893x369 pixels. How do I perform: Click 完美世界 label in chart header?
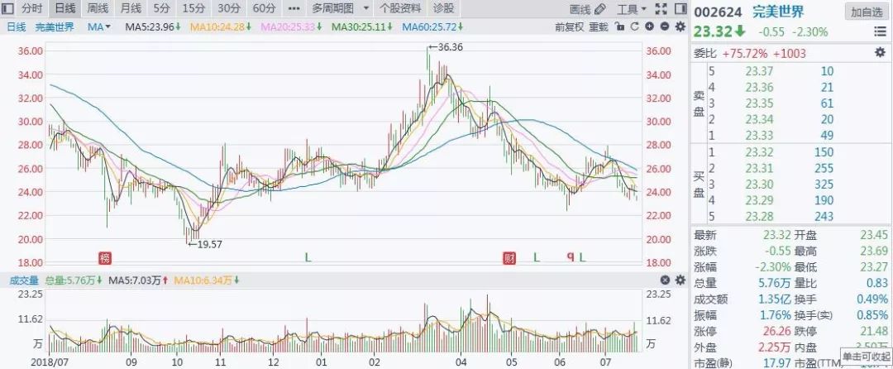pyautogui.click(x=55, y=26)
